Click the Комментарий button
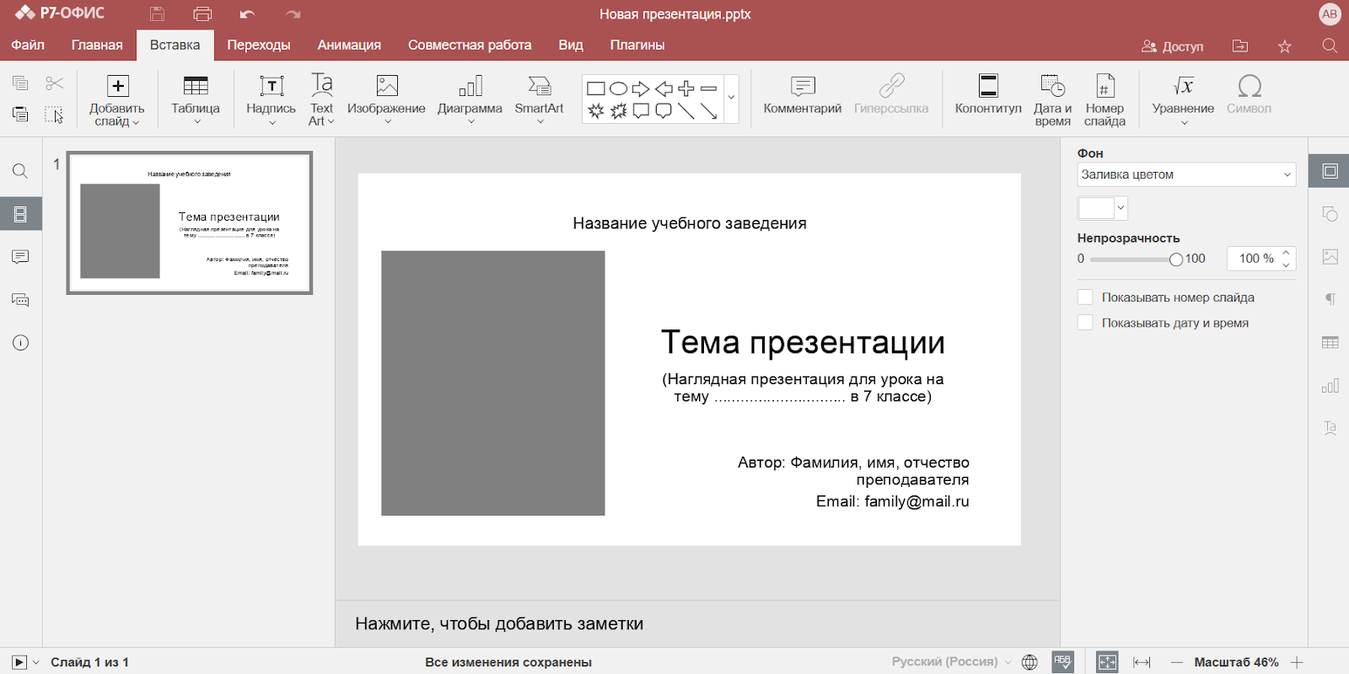 [803, 94]
